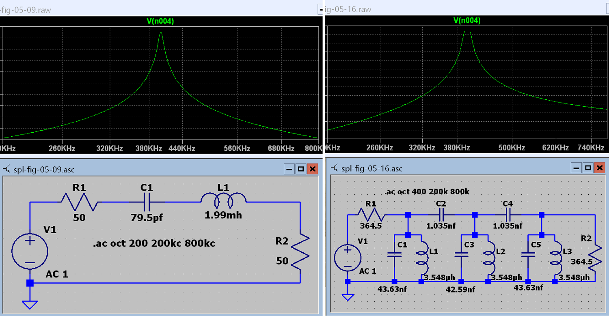
Task: Click the ground symbol in spl-fig-05-09 schematic
Action: pos(30,304)
